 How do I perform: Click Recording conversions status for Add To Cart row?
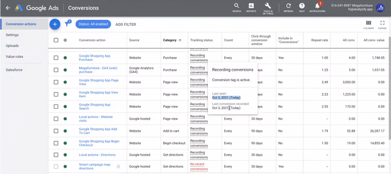(199, 131)
